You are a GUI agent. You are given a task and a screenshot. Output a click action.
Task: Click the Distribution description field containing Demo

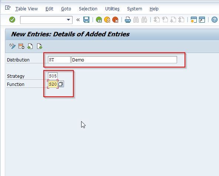coord(124,60)
